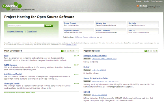This screenshot has height=103, width=164.
Task: Go to page 2 of Most Downloaded
Action: click(65, 51)
